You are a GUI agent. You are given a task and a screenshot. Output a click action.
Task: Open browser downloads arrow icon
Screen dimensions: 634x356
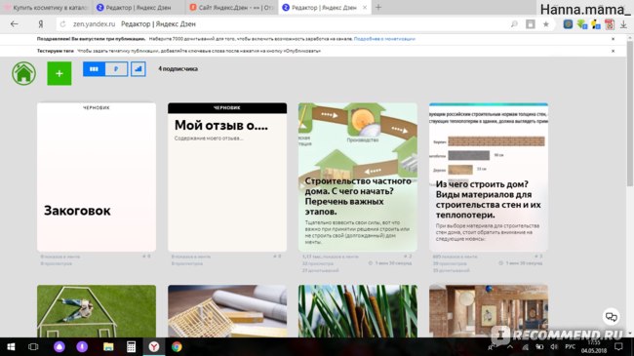pyautogui.click(x=624, y=24)
